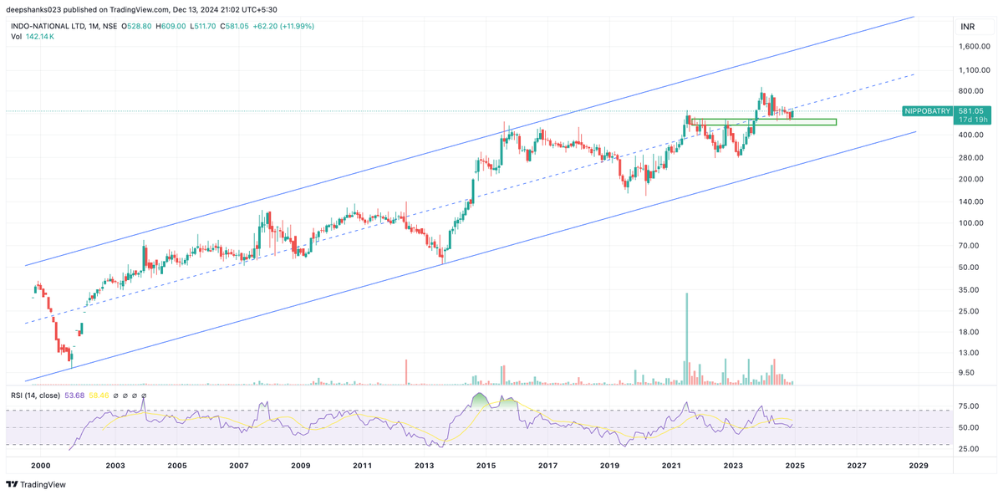The image size is (1003, 495).
Task: Click the 2021 year on time axis
Action: tap(671, 465)
